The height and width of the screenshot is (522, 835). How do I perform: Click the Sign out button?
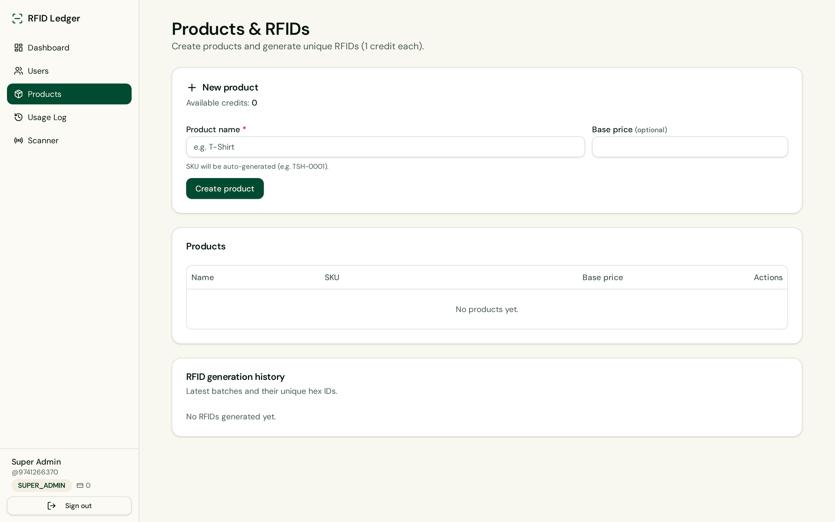click(x=69, y=506)
